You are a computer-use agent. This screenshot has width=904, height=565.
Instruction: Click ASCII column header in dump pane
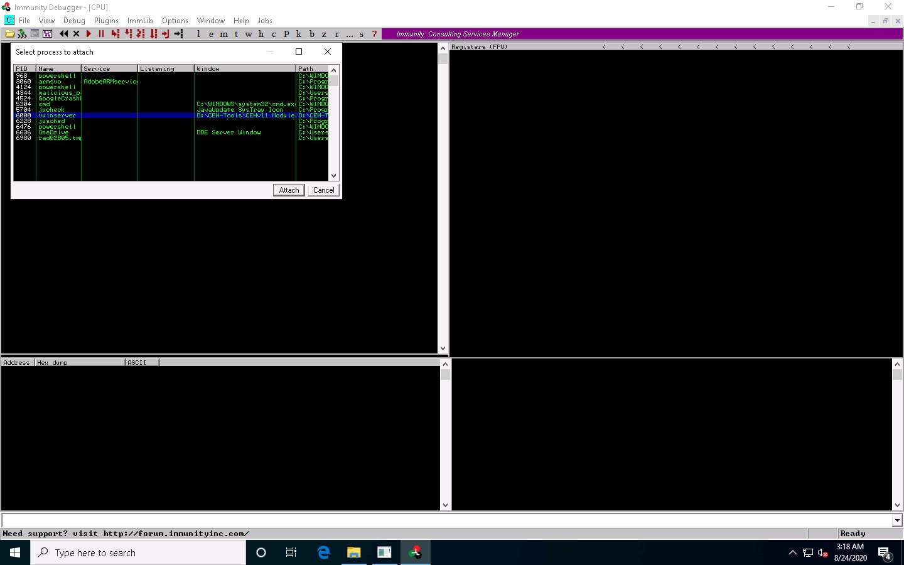[142, 362]
